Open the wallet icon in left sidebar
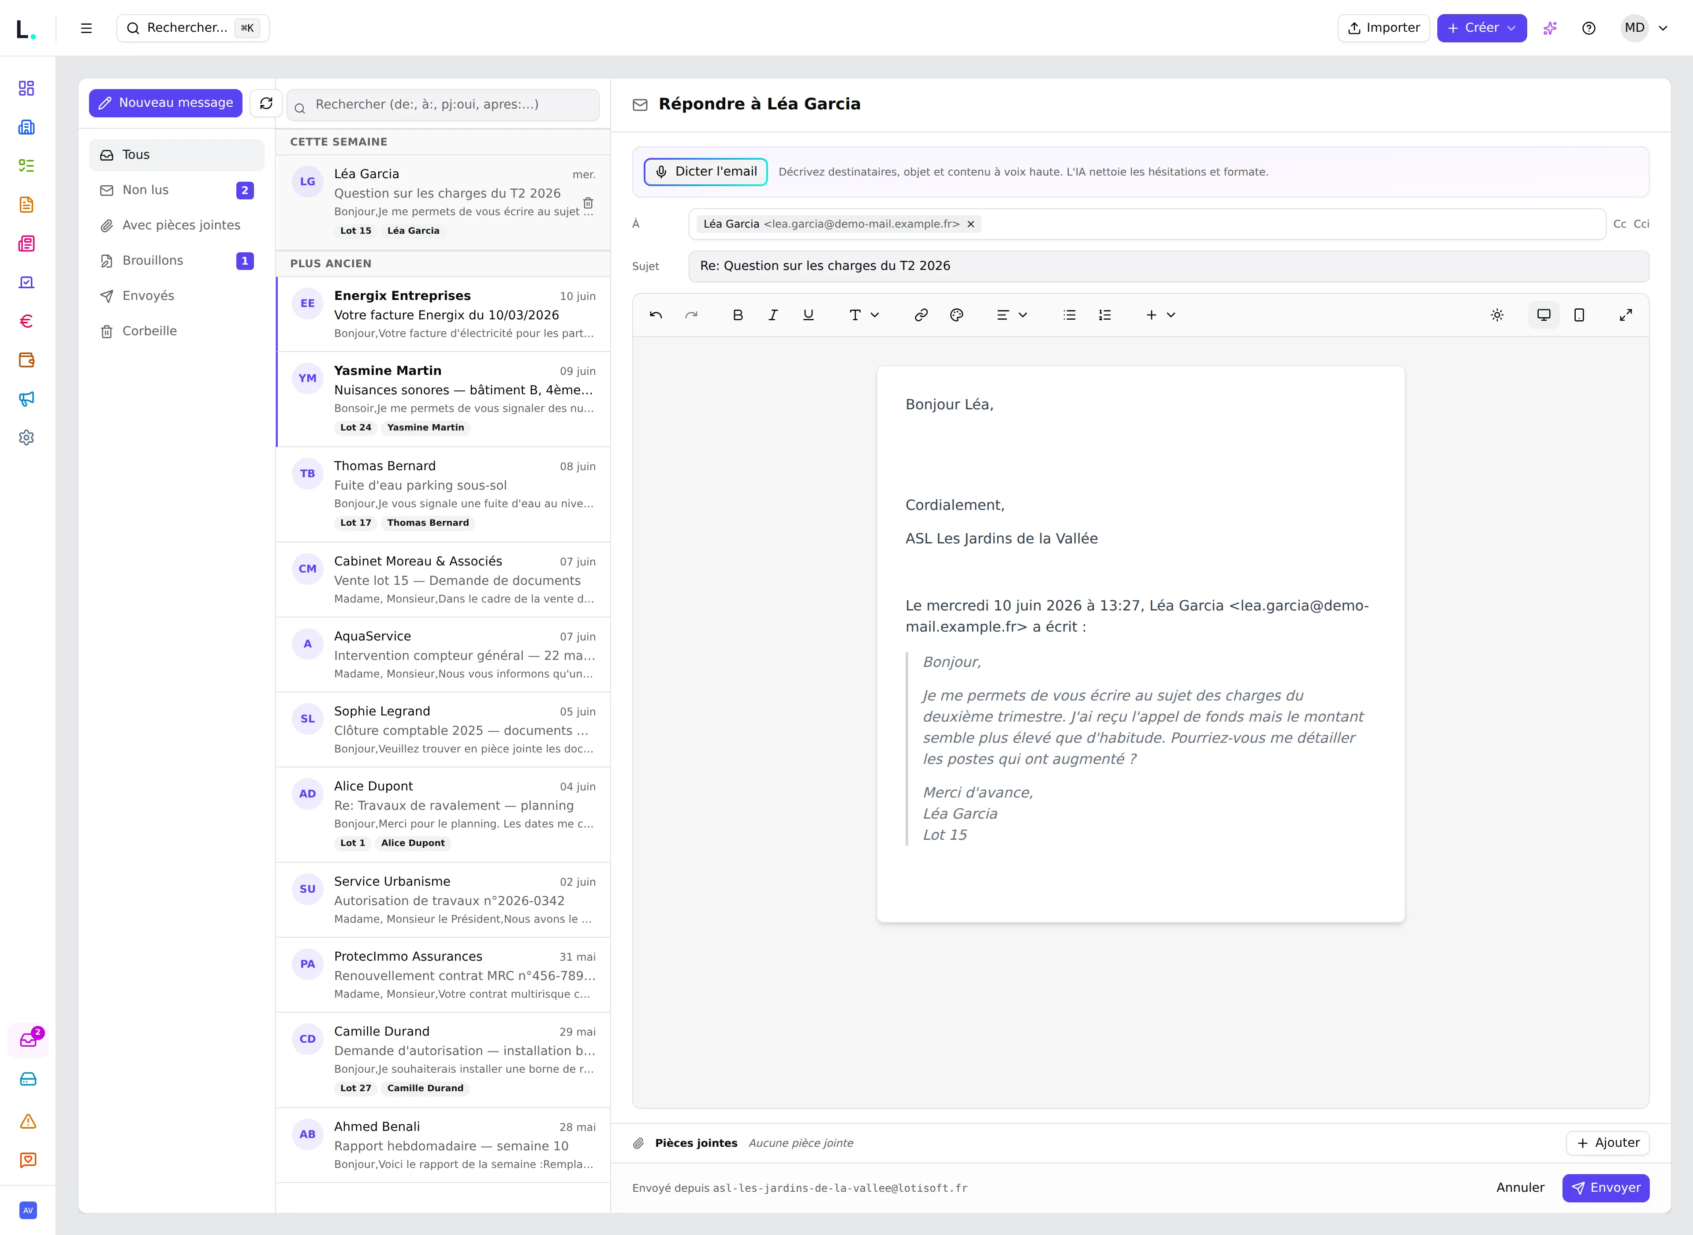The image size is (1693, 1235). click(27, 360)
